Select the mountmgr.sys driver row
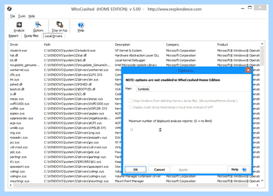The height and width of the screenshot is (196, 273). point(134,181)
